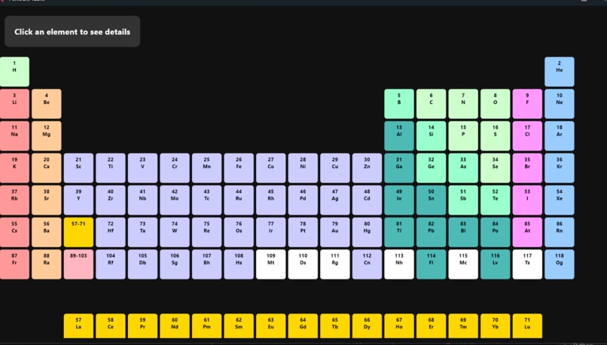The image size is (607, 345).
Task: Click the Tennessine (Ts) tile
Action: 527,264
